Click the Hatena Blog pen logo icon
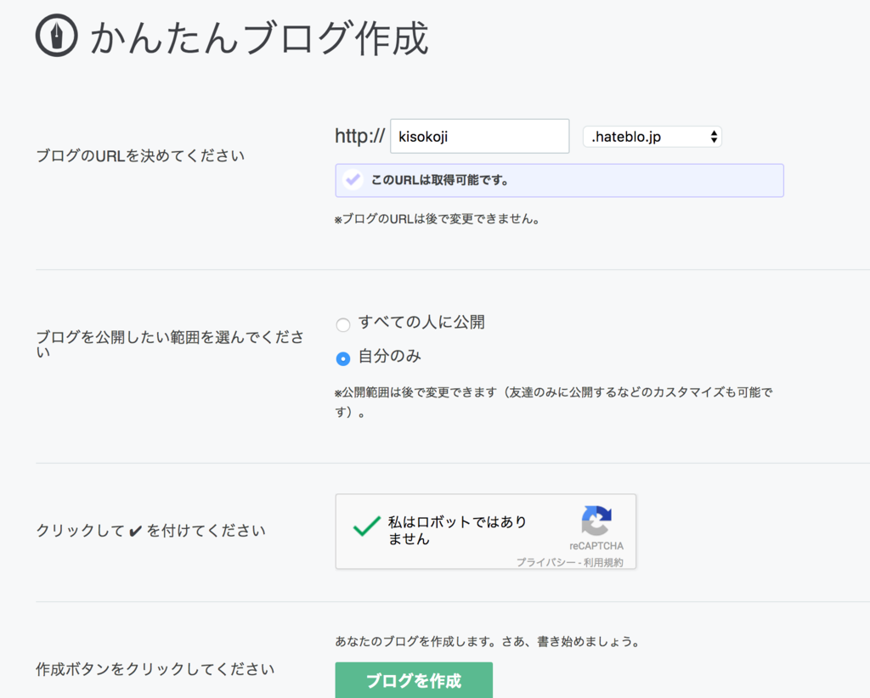870x698 pixels. coord(57,36)
